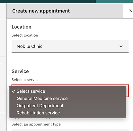Click empty space below the location dropdown
Image resolution: width=133 pixels, height=131 pixels.
point(70,60)
